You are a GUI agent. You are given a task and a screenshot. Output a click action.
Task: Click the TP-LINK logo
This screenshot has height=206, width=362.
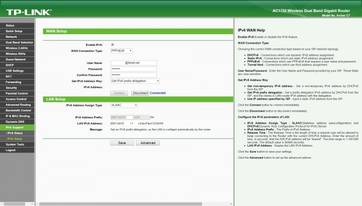[x=29, y=12]
